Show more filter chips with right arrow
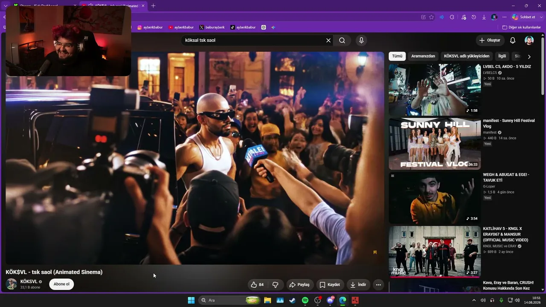 (529, 56)
